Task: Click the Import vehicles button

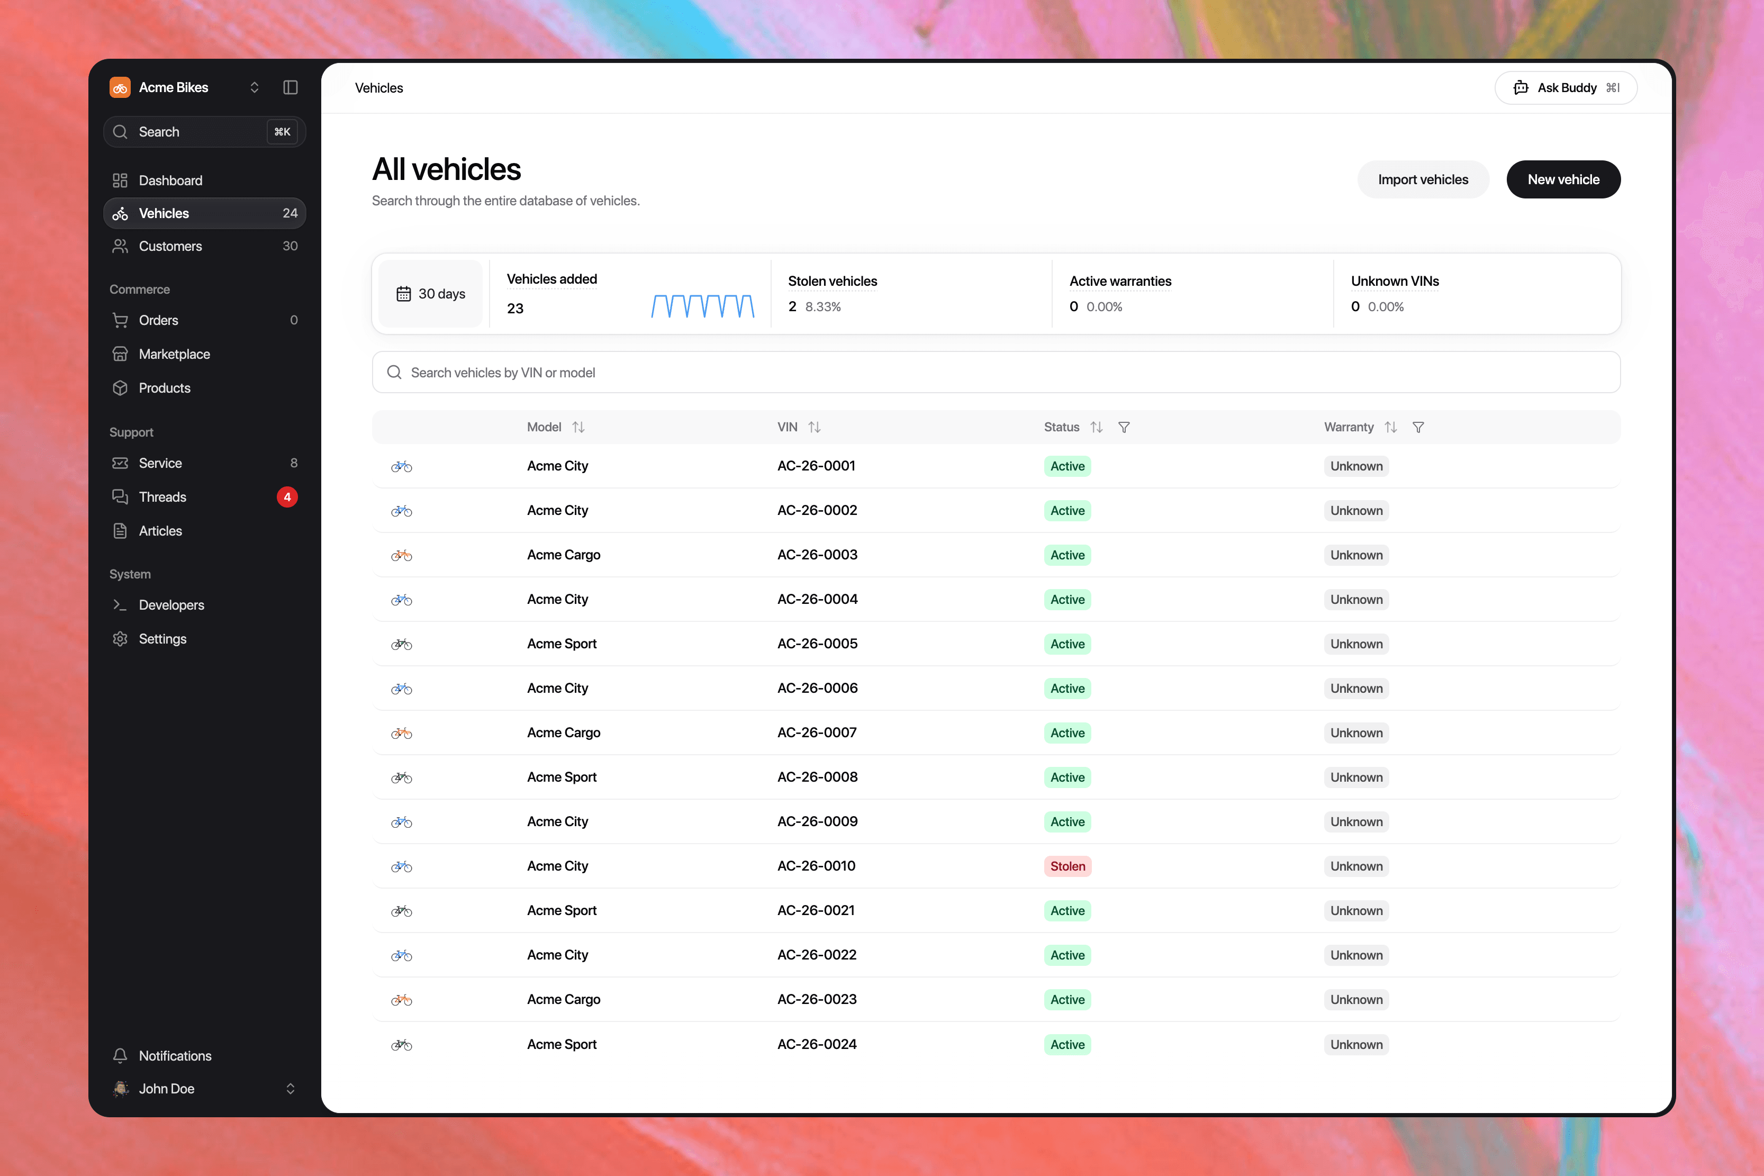Action: 1423,179
